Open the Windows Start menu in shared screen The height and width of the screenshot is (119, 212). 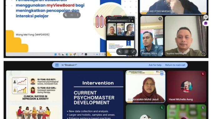click(55, 54)
